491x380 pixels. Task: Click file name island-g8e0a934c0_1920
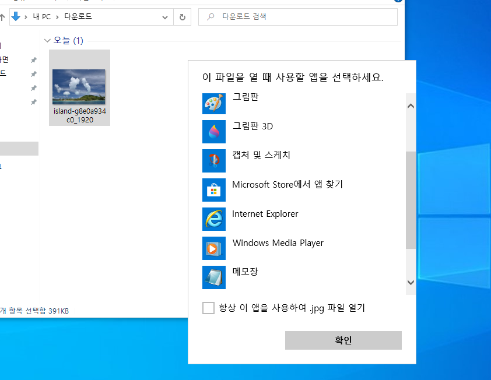pyautogui.click(x=79, y=115)
